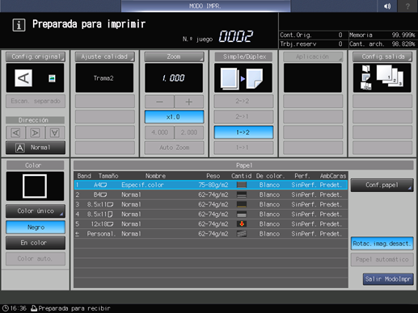This screenshot has height=313, width=418.
Task: Select right-facing original direction icon
Action: point(35,132)
